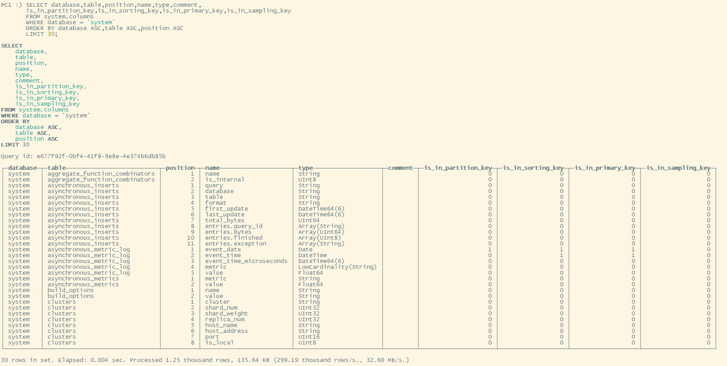Select the 'event_date' name cell
This screenshot has height=366, width=727.
click(223, 250)
